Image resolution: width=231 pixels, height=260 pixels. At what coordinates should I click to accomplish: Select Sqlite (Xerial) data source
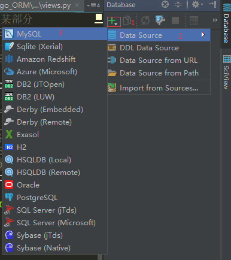pyautogui.click(x=55, y=47)
